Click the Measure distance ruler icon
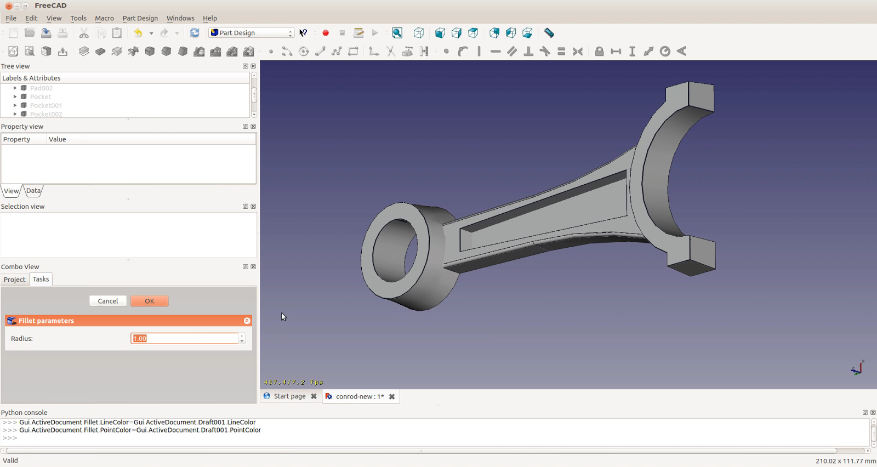 click(x=549, y=33)
